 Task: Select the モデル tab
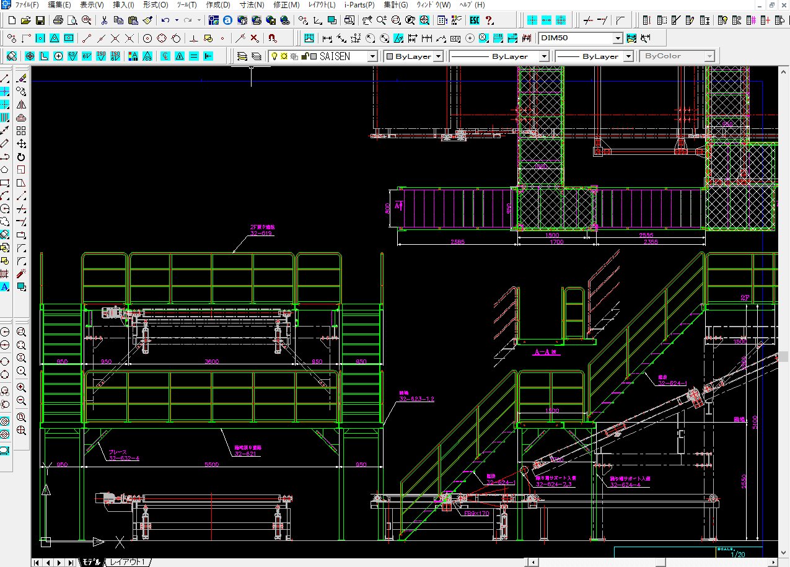click(91, 562)
